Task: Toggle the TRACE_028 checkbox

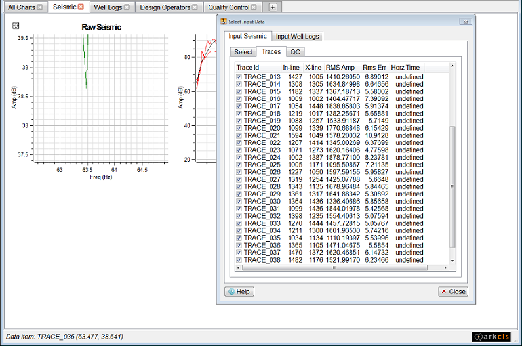Action: coord(239,186)
